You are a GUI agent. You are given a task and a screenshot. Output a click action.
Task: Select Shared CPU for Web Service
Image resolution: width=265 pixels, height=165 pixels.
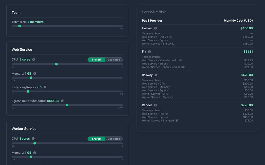click(96, 59)
